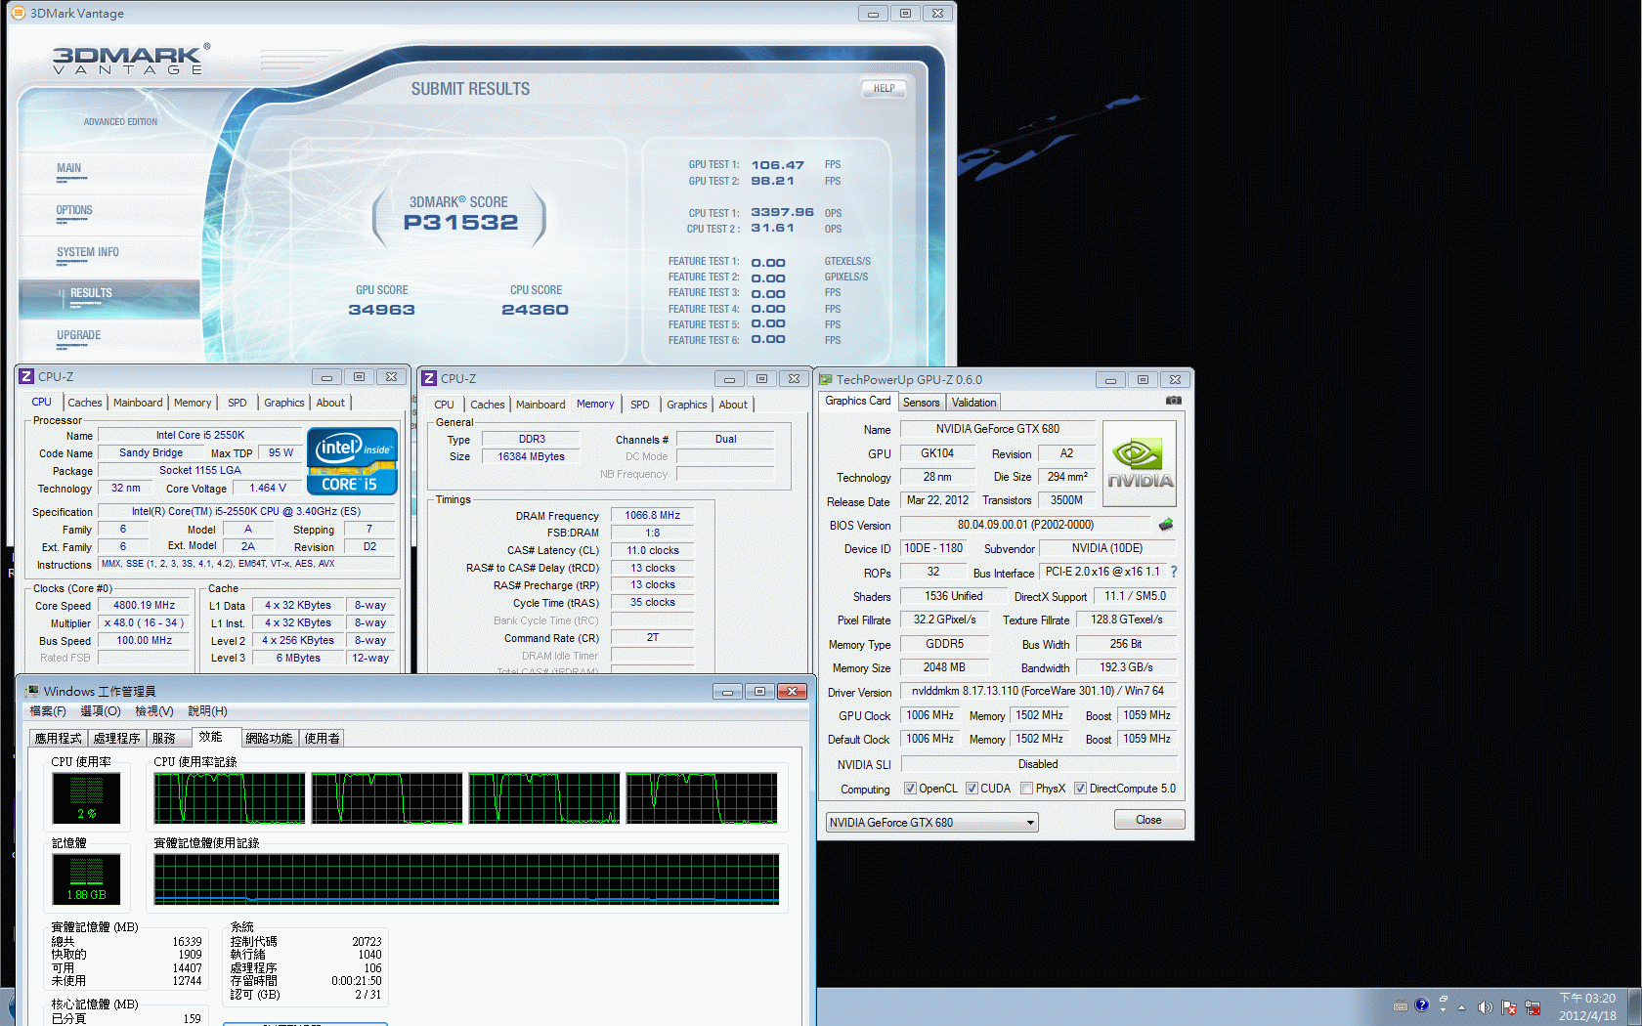Open Mainboard tab in right CPU-Z window
1642x1026 pixels.
[x=540, y=405]
